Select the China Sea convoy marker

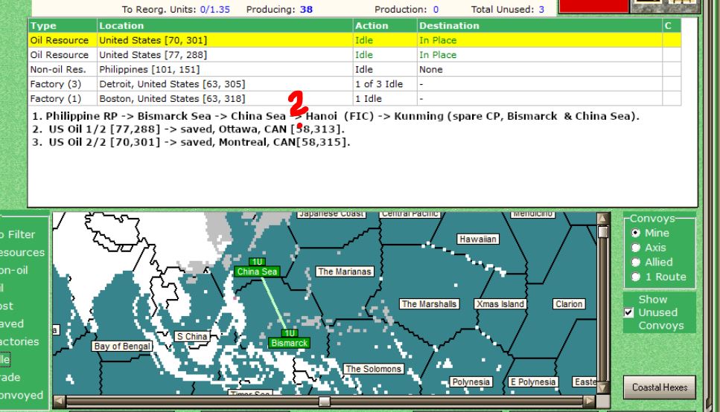[257, 271]
